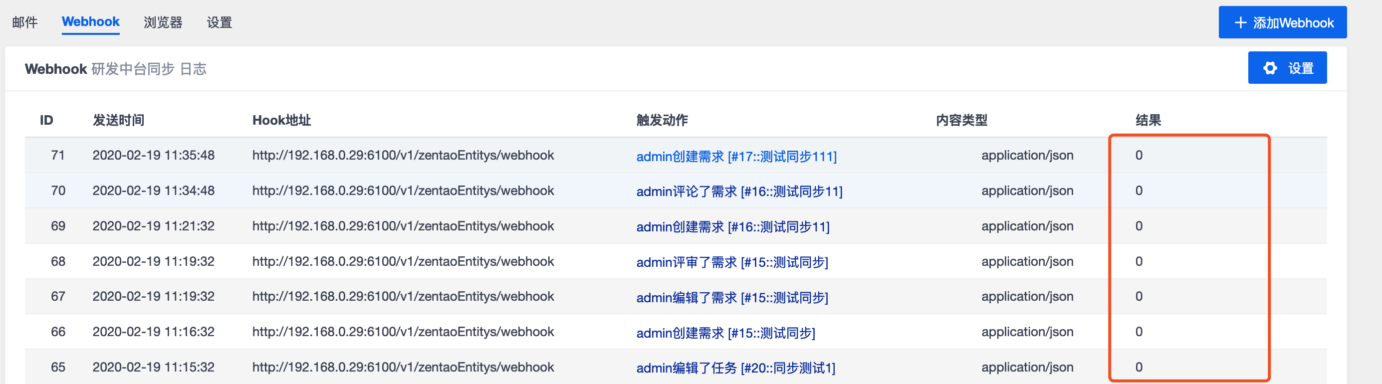
Task: Click admin创建需求 #16 测试同步11 link
Action: pyautogui.click(x=732, y=227)
